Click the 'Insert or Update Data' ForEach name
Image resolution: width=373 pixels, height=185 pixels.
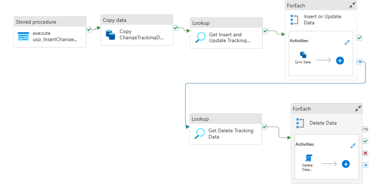[x=322, y=20]
